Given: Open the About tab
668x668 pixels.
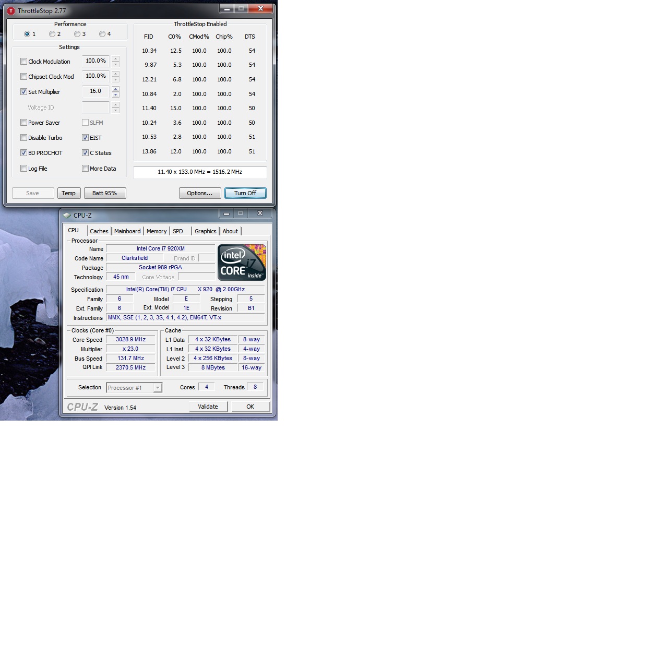Looking at the screenshot, I should tap(230, 231).
